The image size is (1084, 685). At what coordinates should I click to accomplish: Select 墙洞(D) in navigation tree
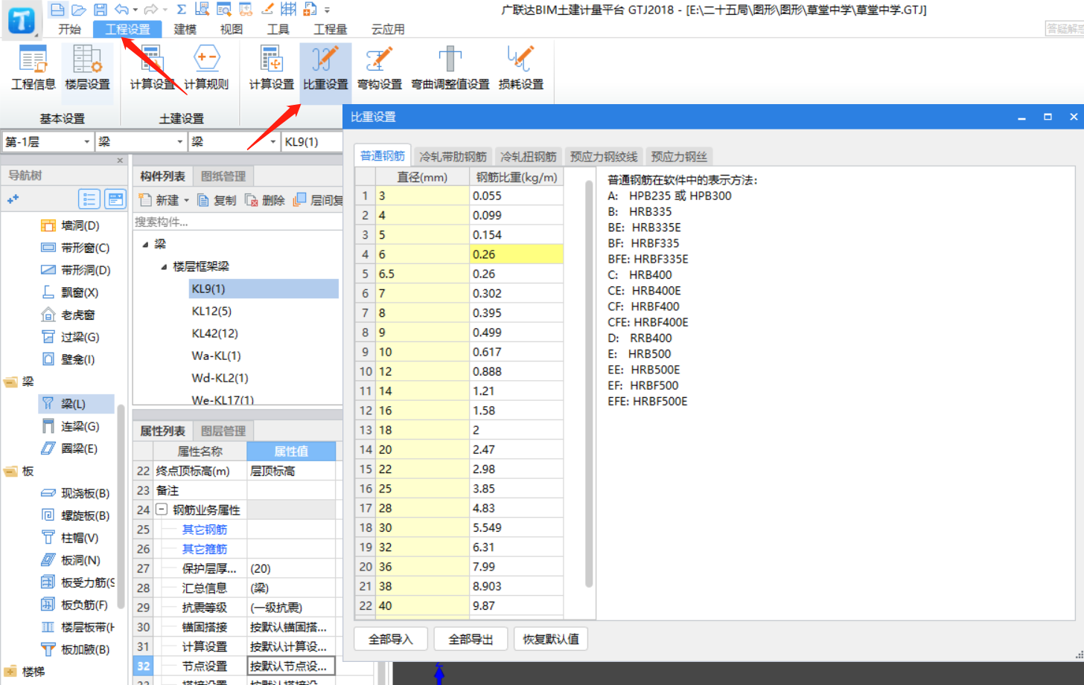coord(70,225)
